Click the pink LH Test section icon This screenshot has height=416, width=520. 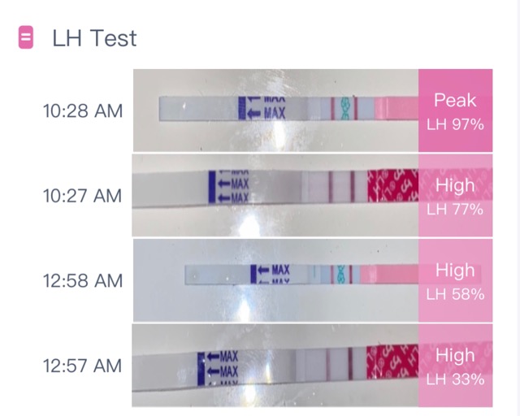pyautogui.click(x=26, y=37)
